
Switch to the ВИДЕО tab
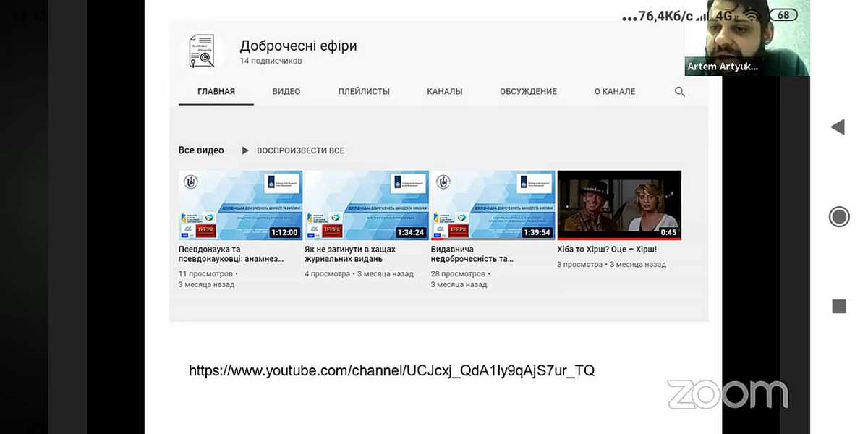[x=286, y=92]
